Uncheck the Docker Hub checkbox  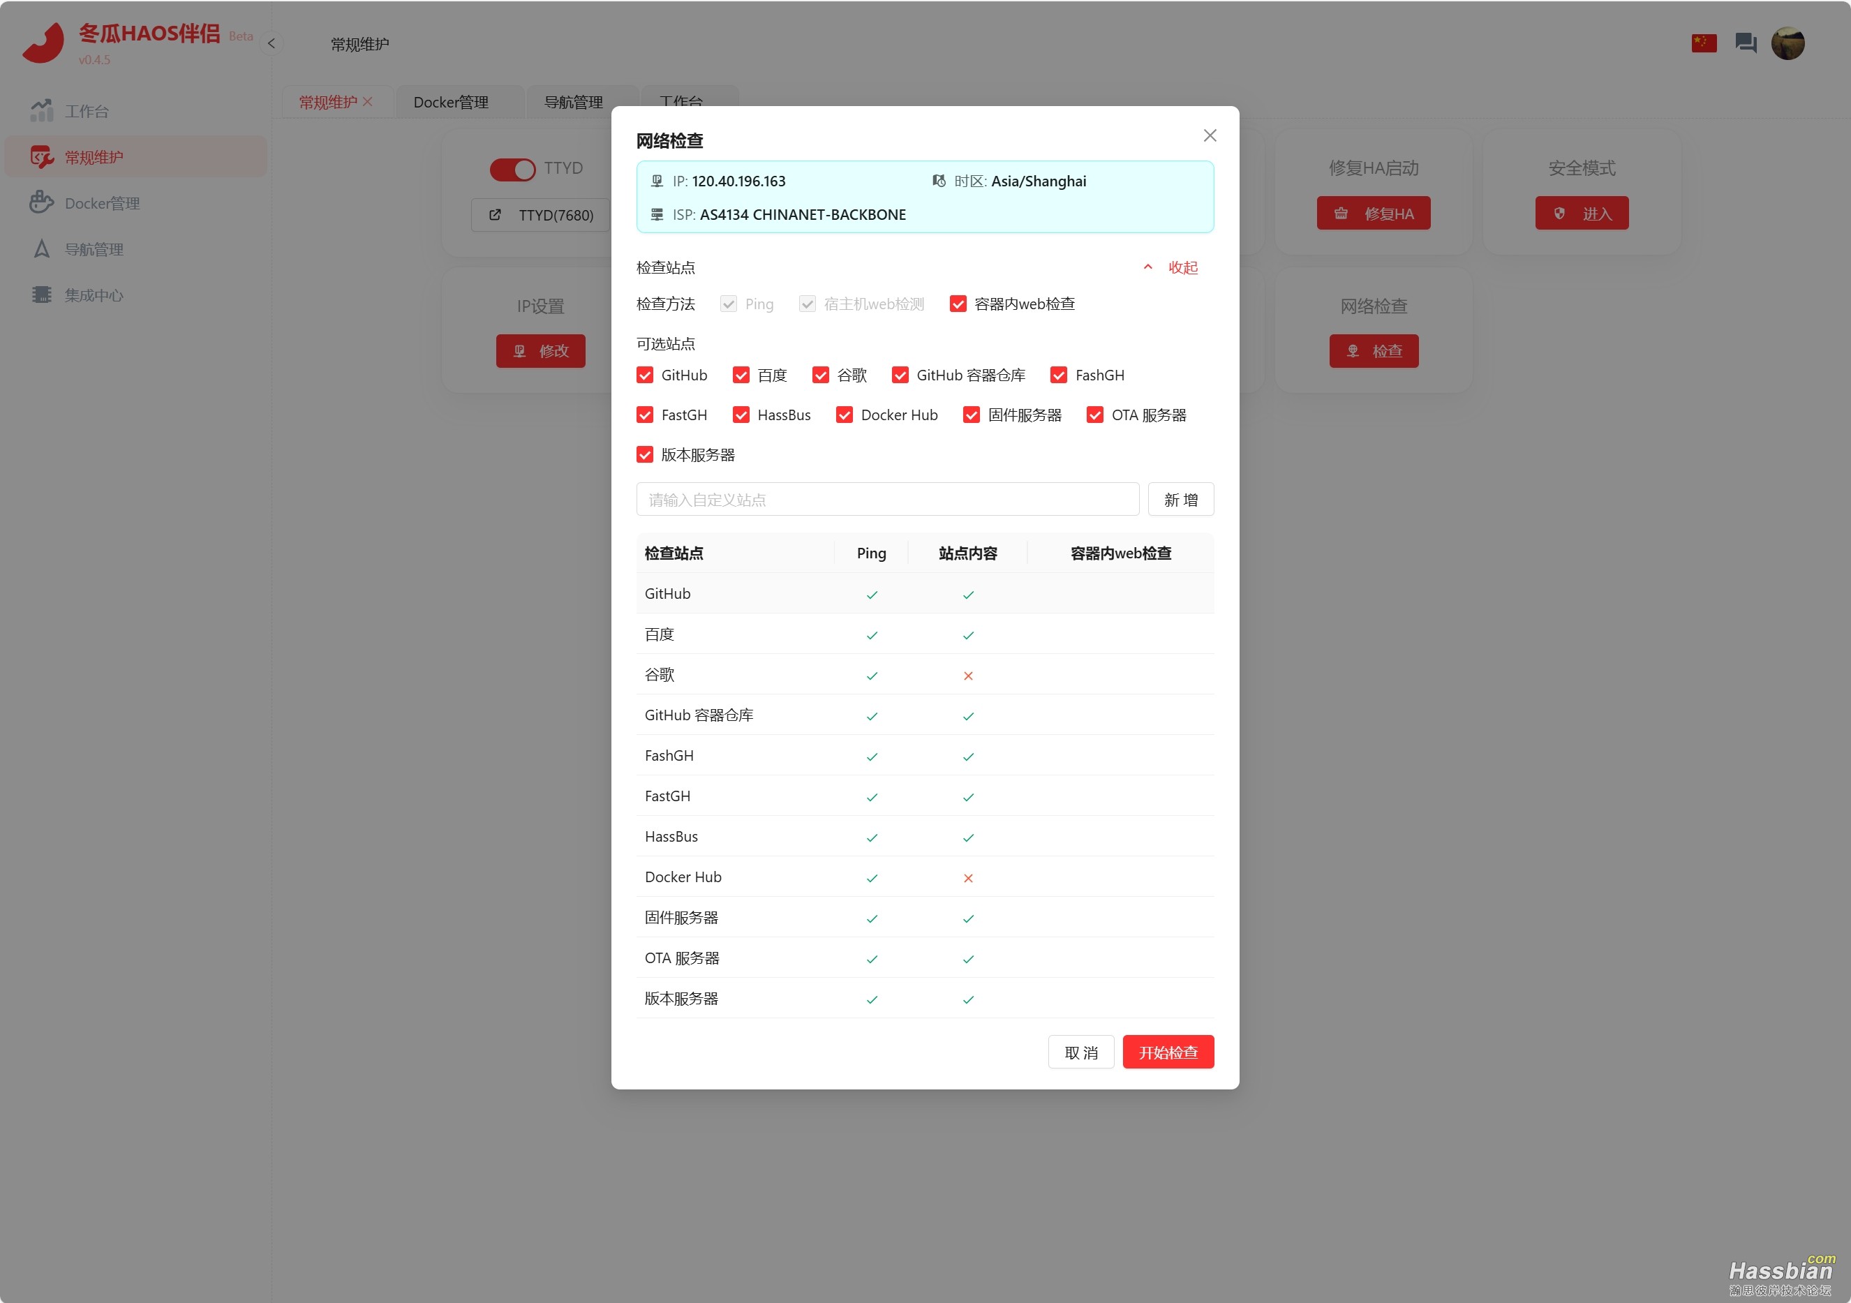844,415
